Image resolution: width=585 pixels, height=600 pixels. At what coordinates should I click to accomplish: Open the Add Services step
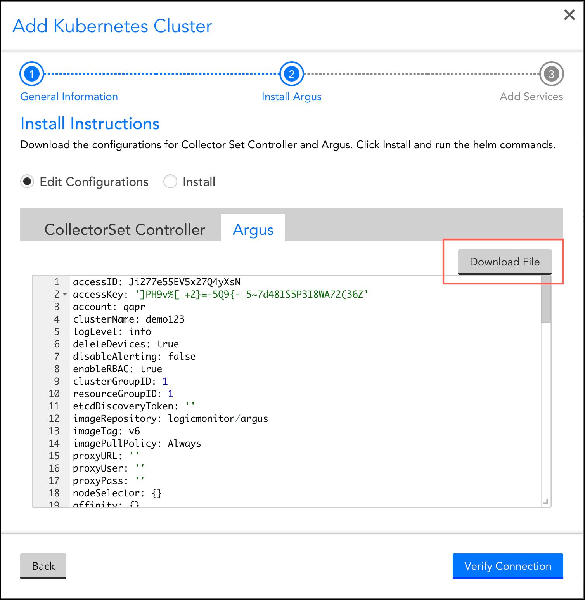(x=531, y=96)
